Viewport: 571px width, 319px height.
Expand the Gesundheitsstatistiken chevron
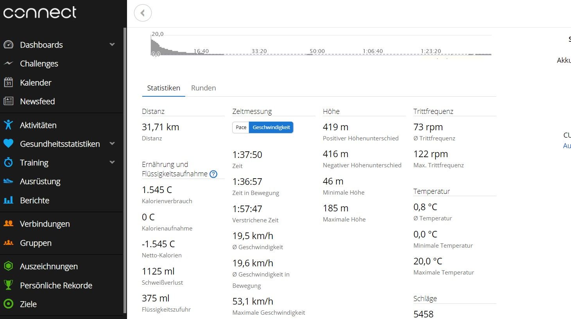pyautogui.click(x=112, y=144)
